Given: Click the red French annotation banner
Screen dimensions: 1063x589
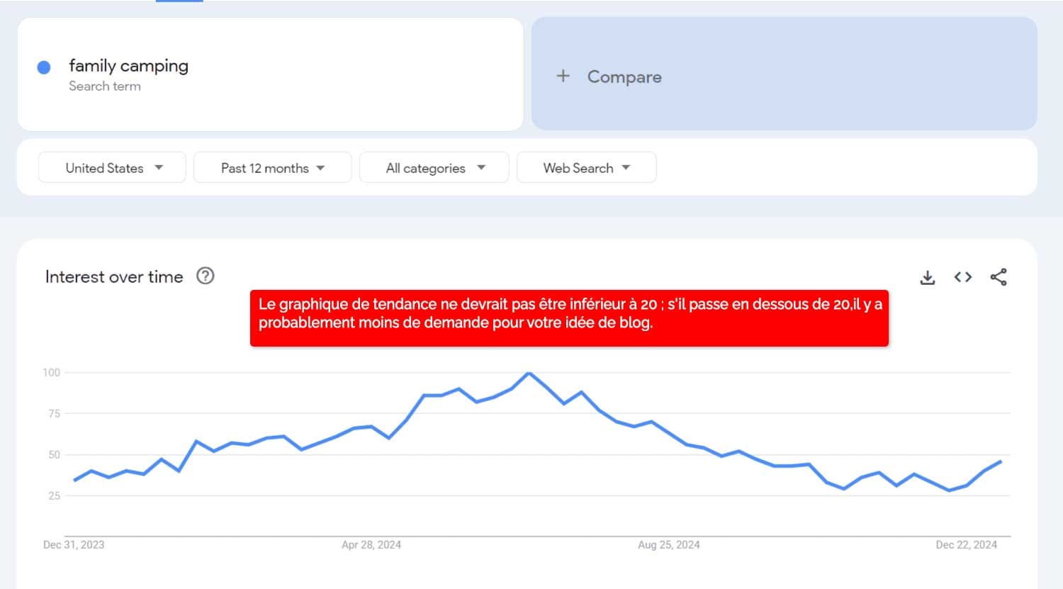Looking at the screenshot, I should pos(569,318).
